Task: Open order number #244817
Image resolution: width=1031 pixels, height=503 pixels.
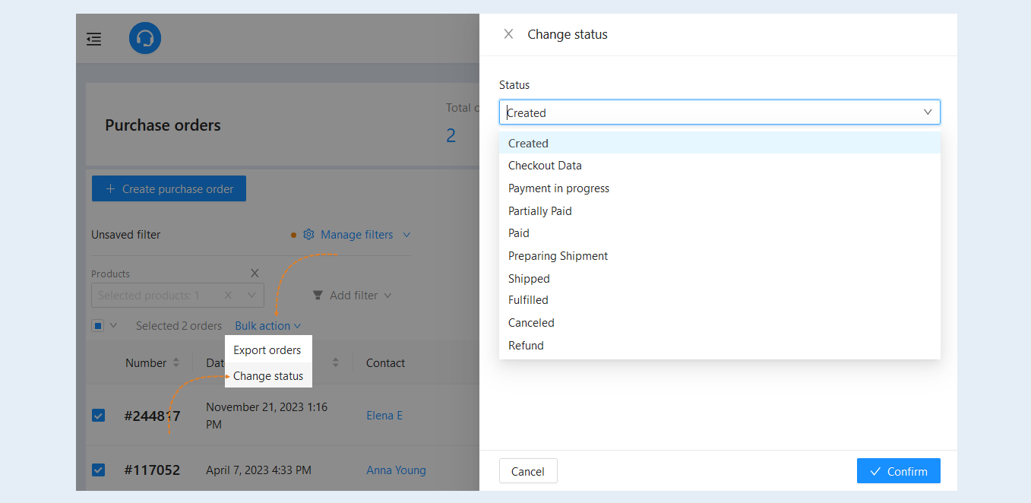Action: tap(152, 416)
